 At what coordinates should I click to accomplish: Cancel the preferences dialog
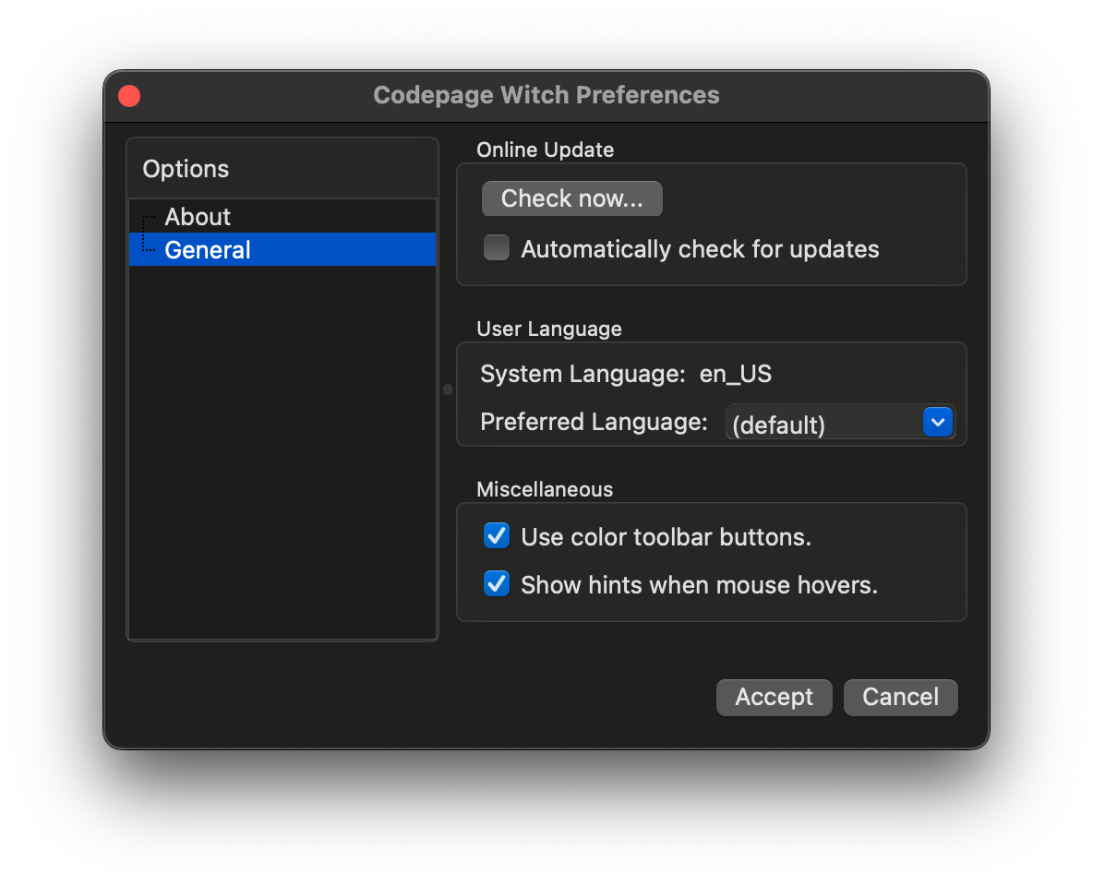pyautogui.click(x=900, y=697)
